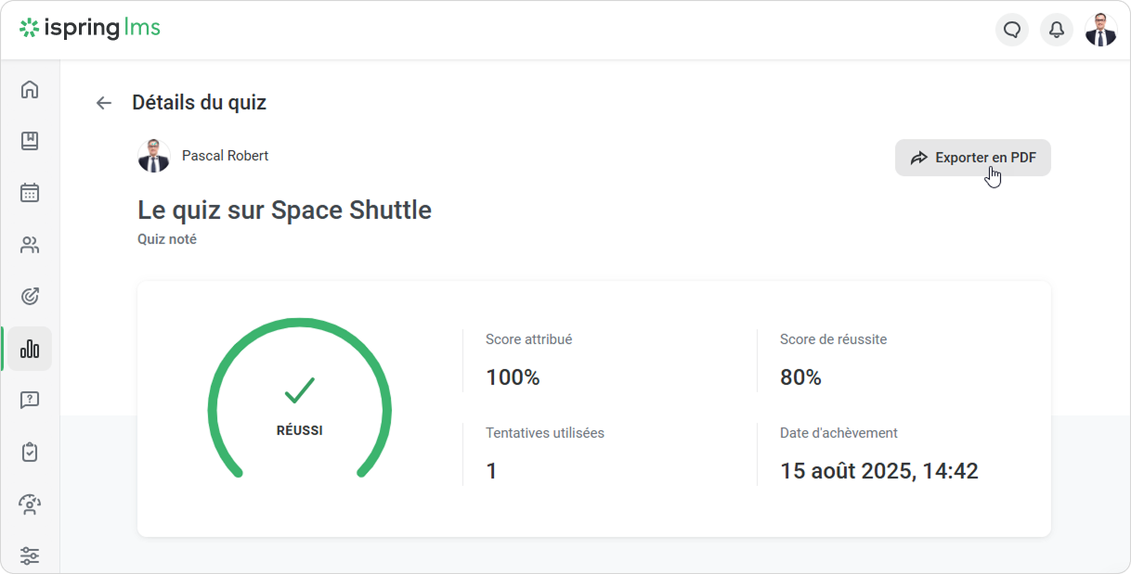Screen dimensions: 1131x574
Task: Open the question bubble icon
Action: (30, 401)
